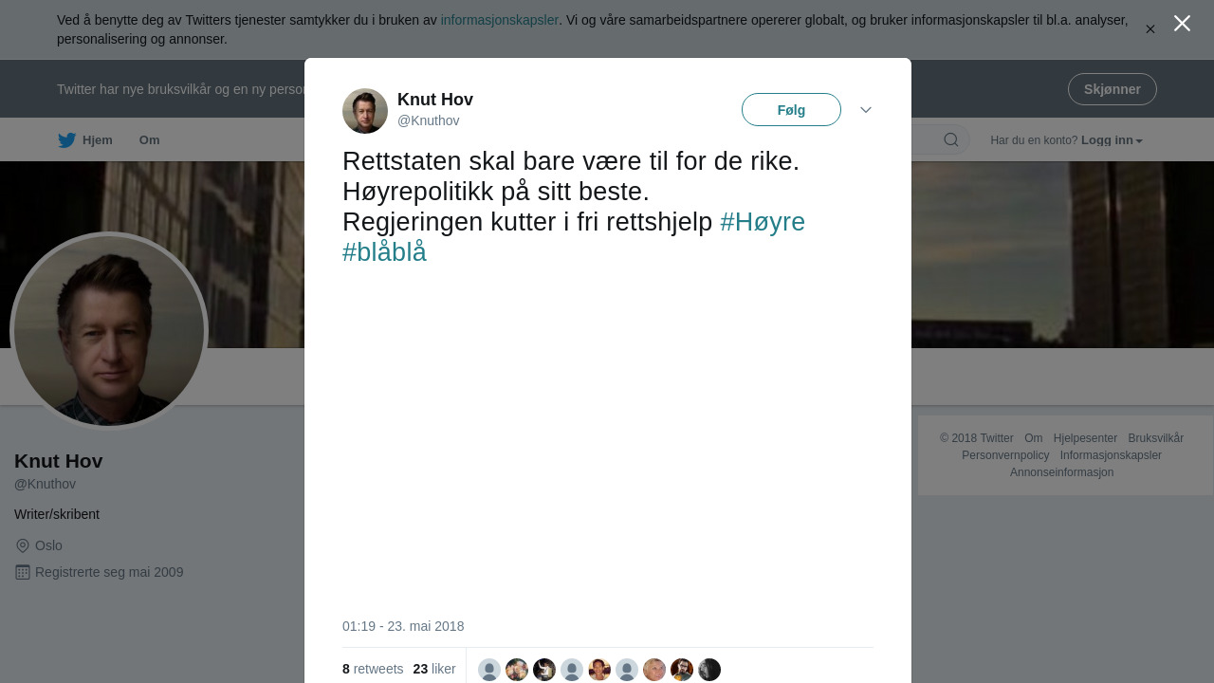Click the Registrerte seg mai 2009 text
1214x683 pixels.
pyautogui.click(x=109, y=572)
